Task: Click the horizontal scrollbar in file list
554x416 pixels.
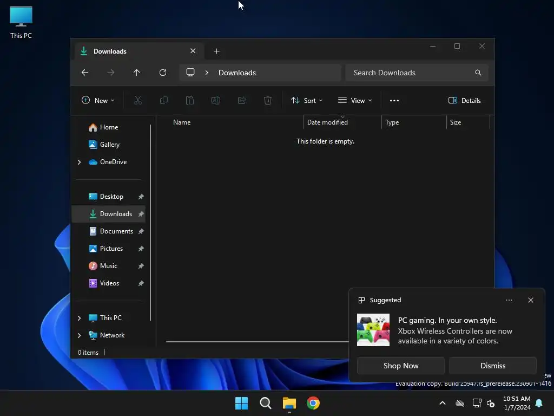Action: [257, 342]
